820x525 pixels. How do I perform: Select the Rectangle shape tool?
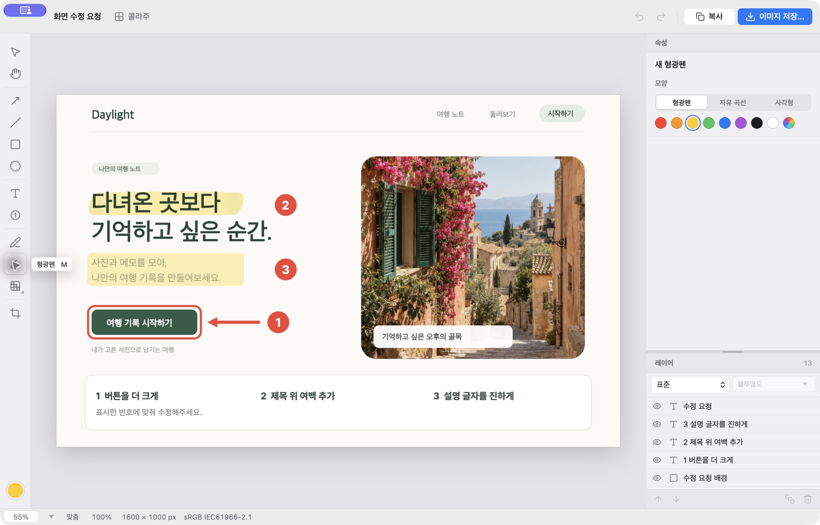click(15, 144)
